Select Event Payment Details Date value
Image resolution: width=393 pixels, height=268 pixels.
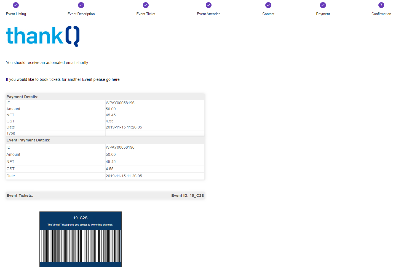tap(124, 176)
